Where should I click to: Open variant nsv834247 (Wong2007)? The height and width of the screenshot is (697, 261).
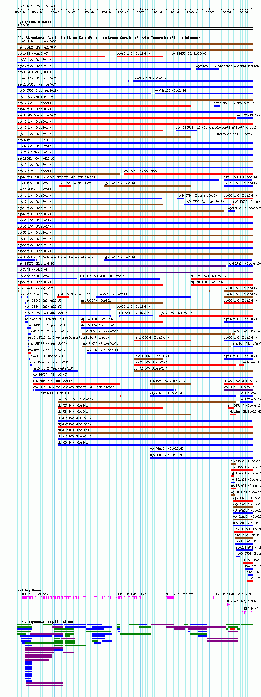click(36, 288)
